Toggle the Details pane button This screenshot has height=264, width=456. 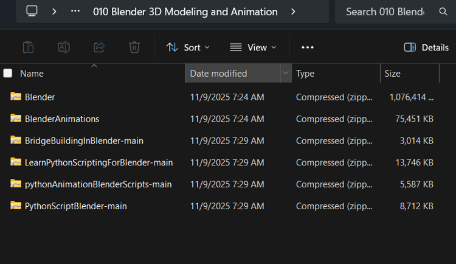(x=426, y=47)
